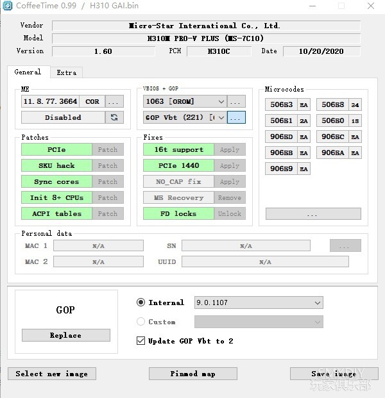Switch to the Extra tab
Screen dimensions: 385x398
67,72
